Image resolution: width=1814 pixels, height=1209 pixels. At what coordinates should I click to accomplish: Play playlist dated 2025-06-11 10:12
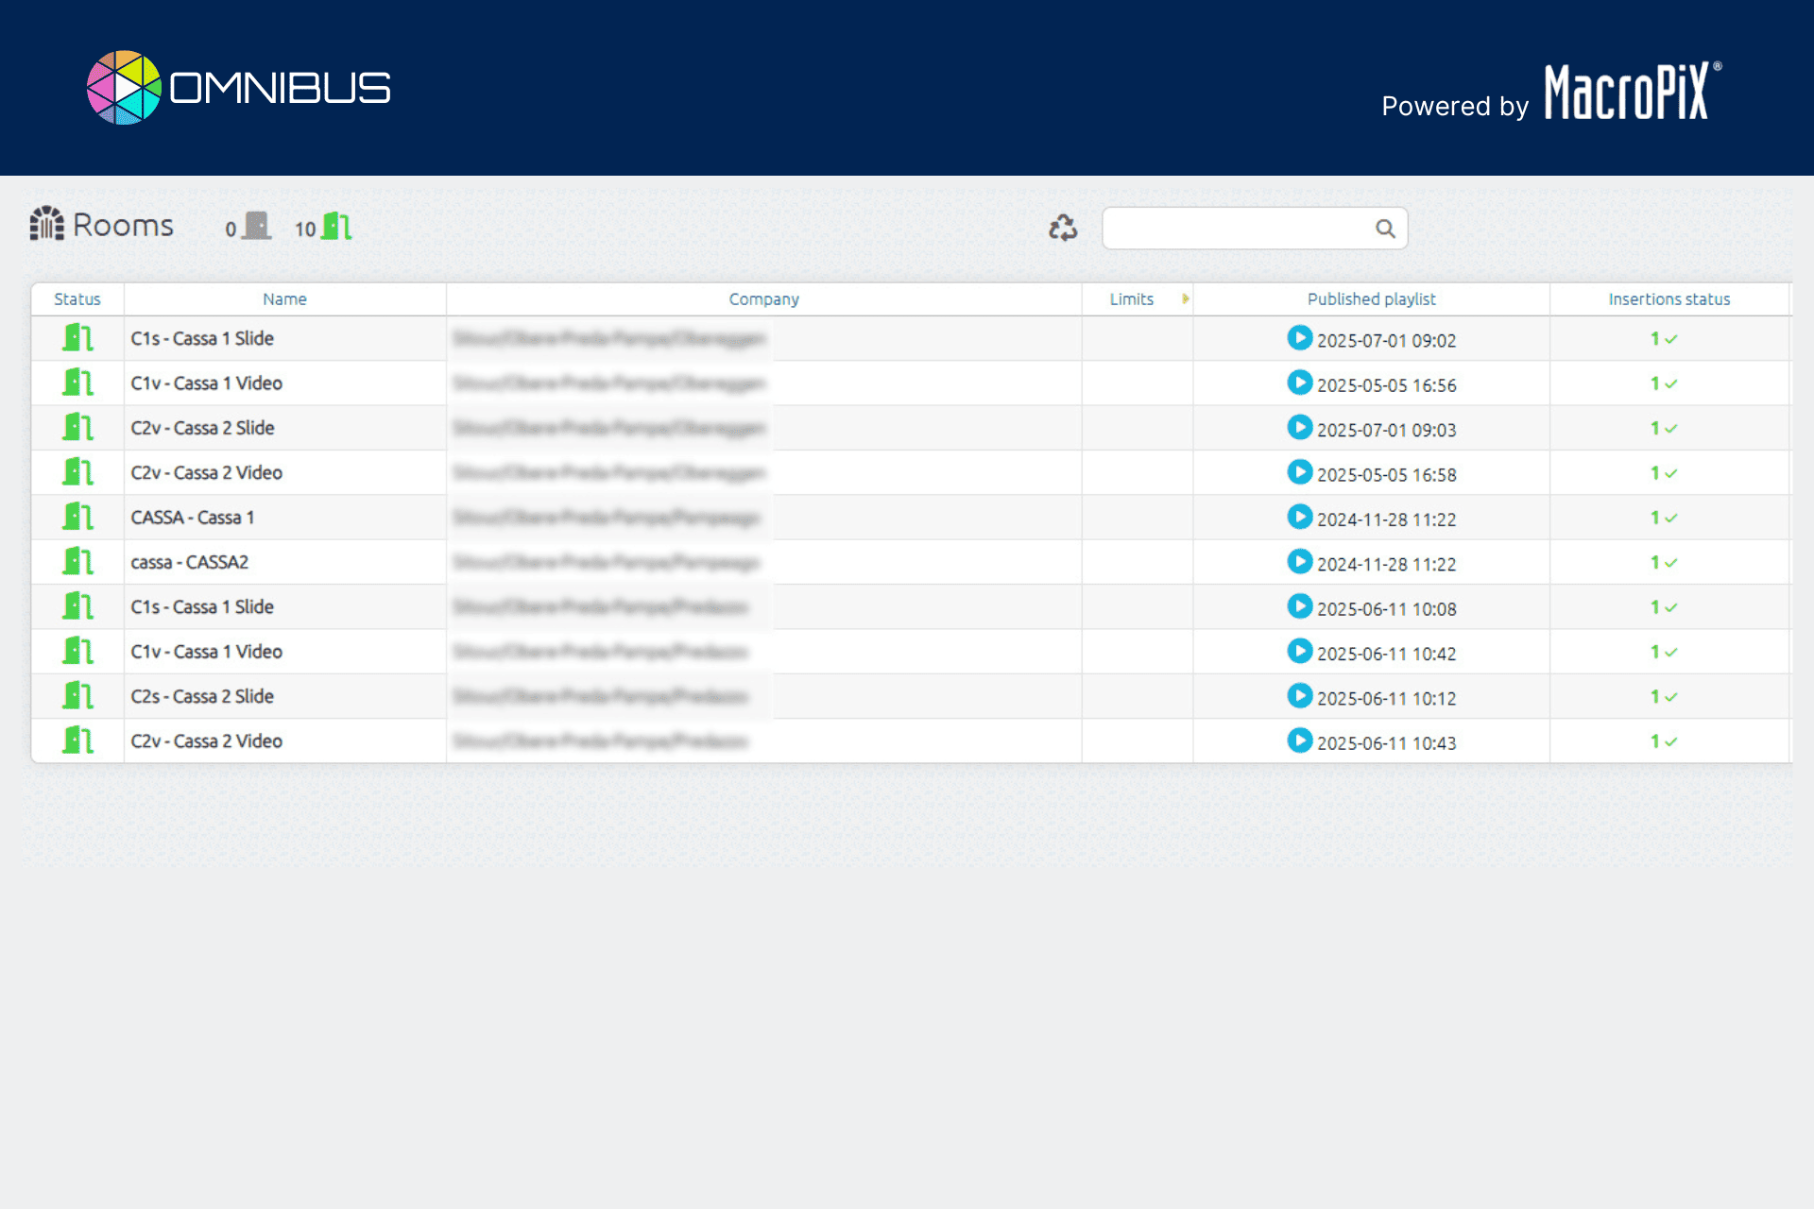pos(1300,695)
